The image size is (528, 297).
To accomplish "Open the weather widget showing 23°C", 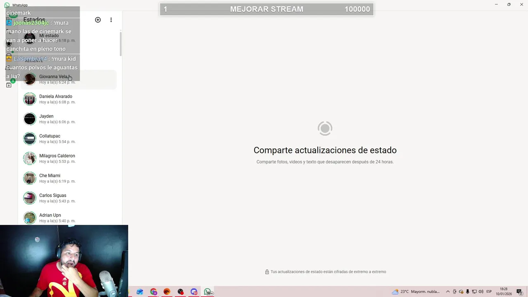I will tap(416, 292).
